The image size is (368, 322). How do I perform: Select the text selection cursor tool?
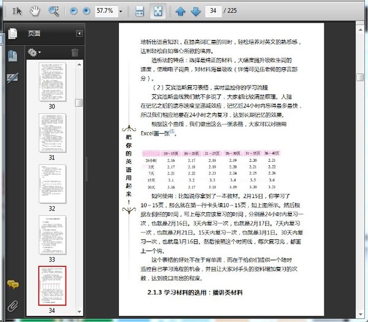pyautogui.click(x=17, y=11)
